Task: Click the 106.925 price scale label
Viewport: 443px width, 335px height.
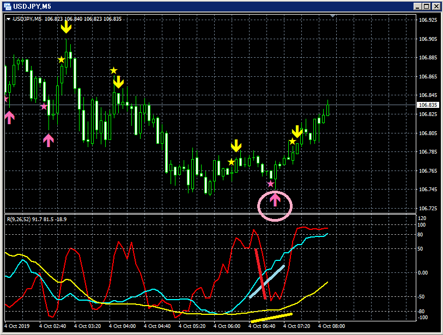Action: pyautogui.click(x=428, y=20)
